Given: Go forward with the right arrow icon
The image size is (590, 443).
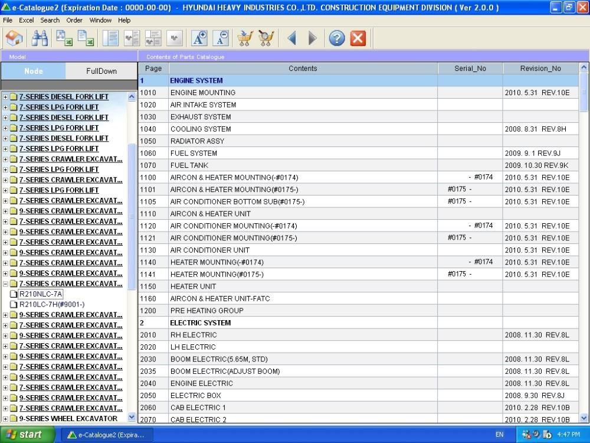Looking at the screenshot, I should pyautogui.click(x=312, y=38).
